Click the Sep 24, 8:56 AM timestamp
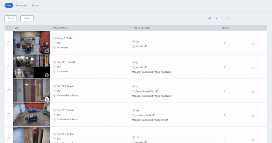This screenshot has height=143, width=272. click(x=65, y=86)
